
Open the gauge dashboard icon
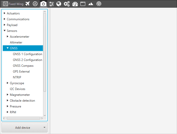pos(75,4)
